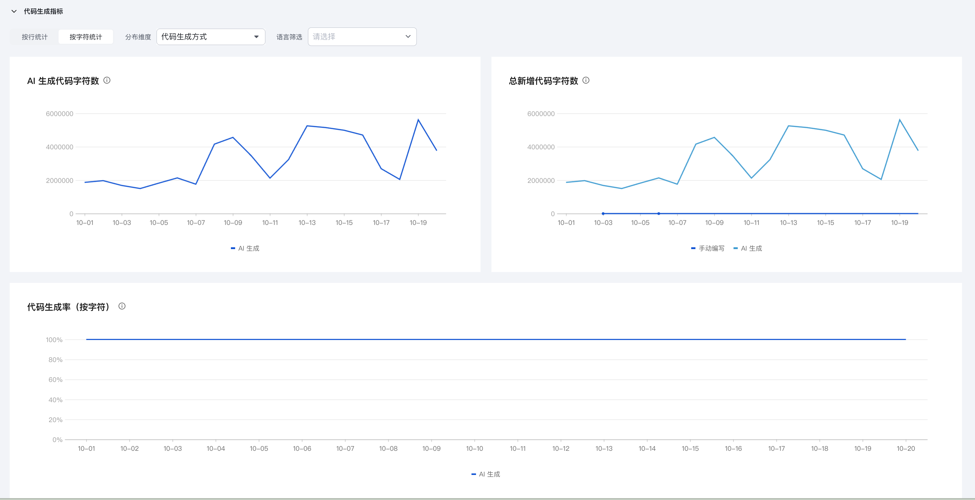
Task: Click the 60% y-axis label
Action: [x=55, y=380]
